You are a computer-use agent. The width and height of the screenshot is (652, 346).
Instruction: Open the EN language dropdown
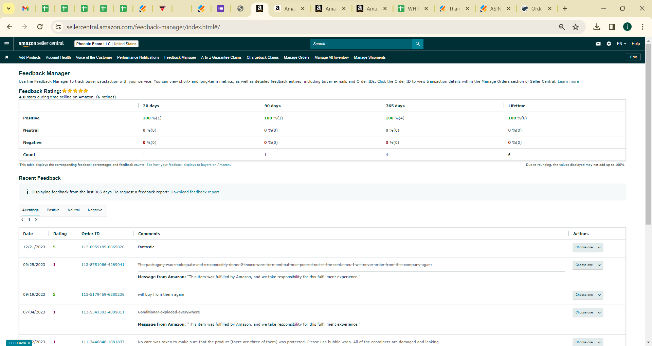pos(621,44)
